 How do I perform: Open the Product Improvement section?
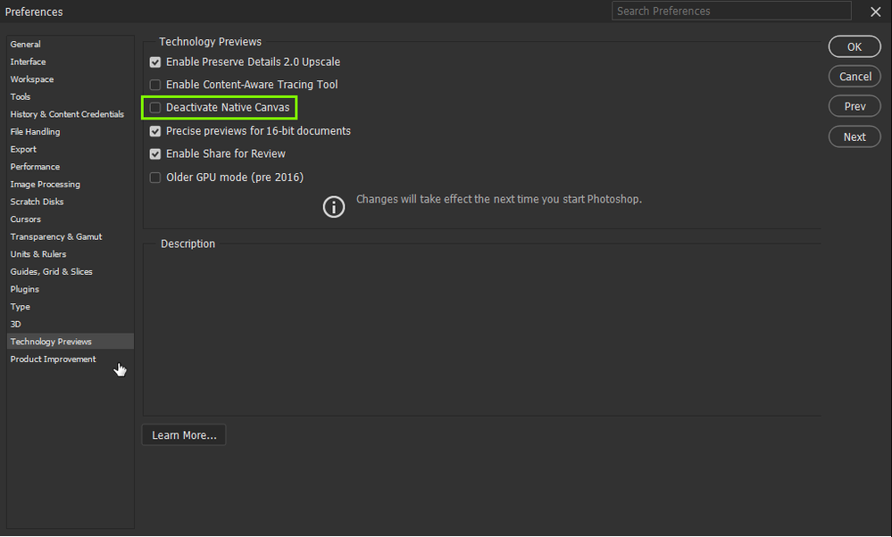click(54, 359)
